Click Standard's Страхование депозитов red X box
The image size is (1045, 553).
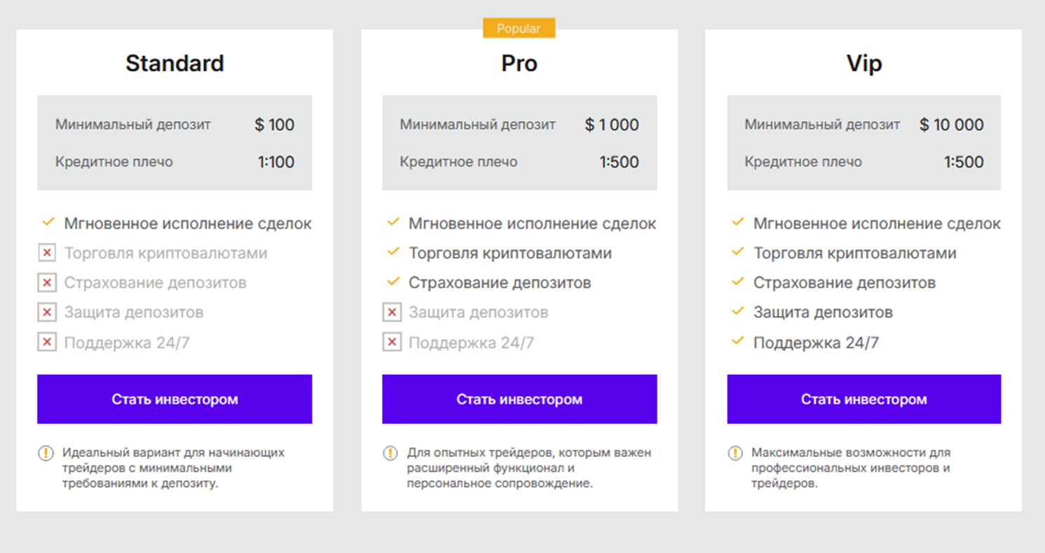(x=47, y=283)
